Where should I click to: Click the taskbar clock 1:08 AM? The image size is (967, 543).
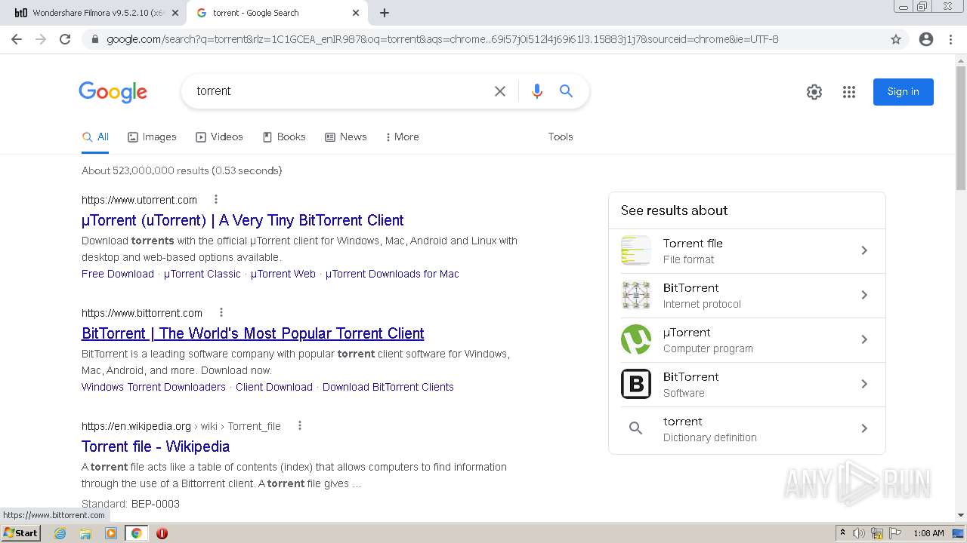[x=928, y=533]
